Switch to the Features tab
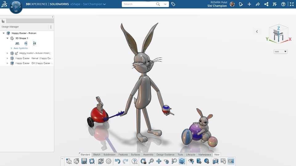Screen dimensions: 296x166 pyautogui.click(x=123, y=155)
